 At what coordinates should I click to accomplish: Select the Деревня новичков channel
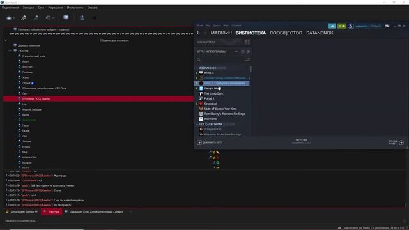[29, 45]
